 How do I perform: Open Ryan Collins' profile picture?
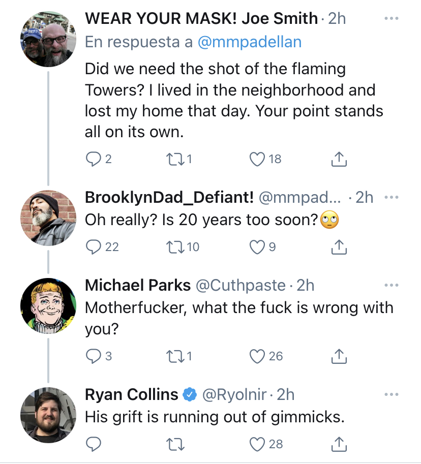coord(44,415)
